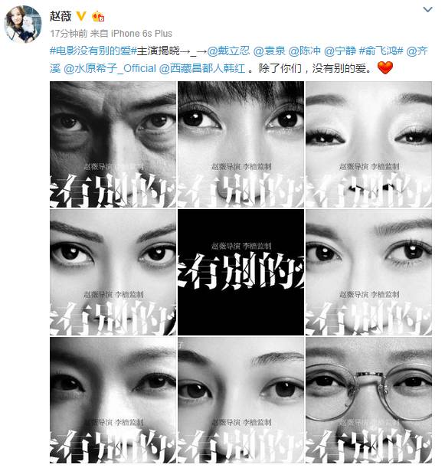
Task: Open the @袁泉 mention link
Action: (x=270, y=51)
